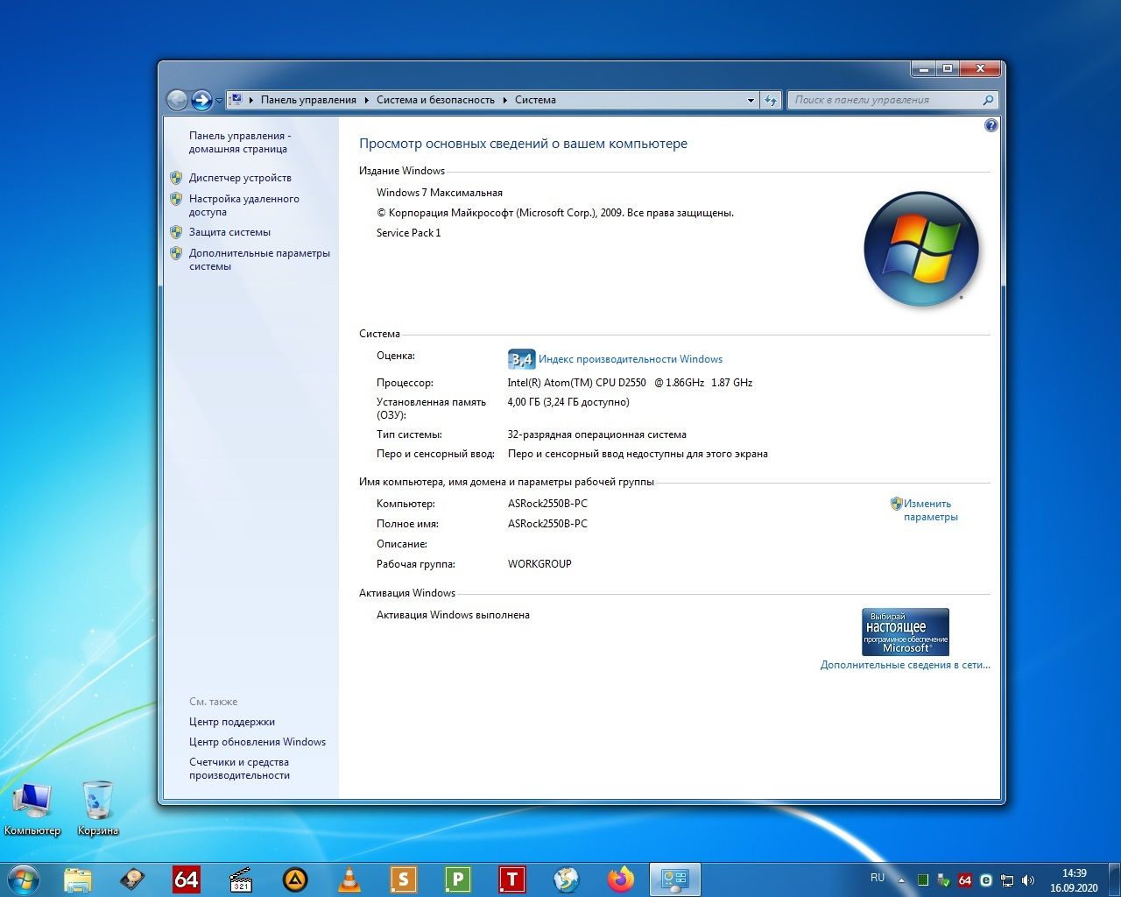
Task: Expand the root breadcrumb arrow
Action: tap(251, 100)
